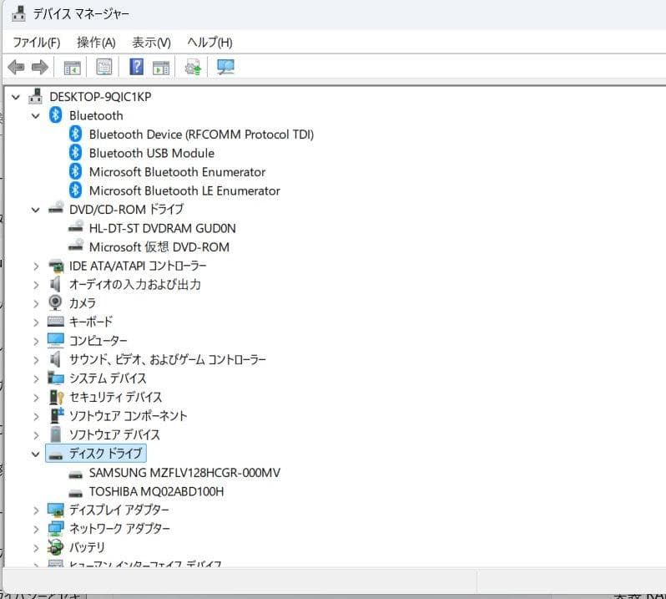The image size is (666, 599).
Task: Expand the カメラ category
Action: coord(36,303)
